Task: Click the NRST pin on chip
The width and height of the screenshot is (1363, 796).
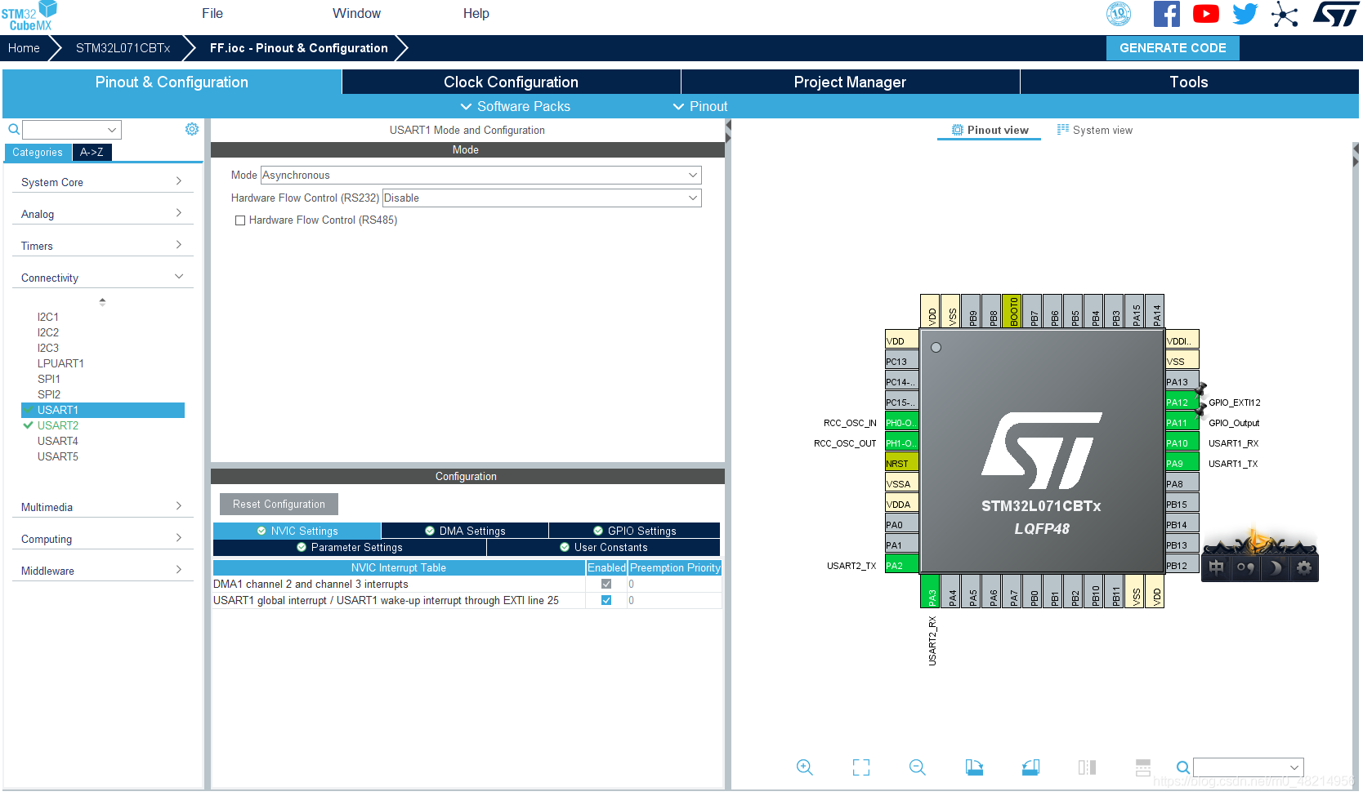Action: [901, 463]
